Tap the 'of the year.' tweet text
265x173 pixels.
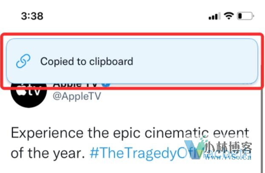coord(48,153)
